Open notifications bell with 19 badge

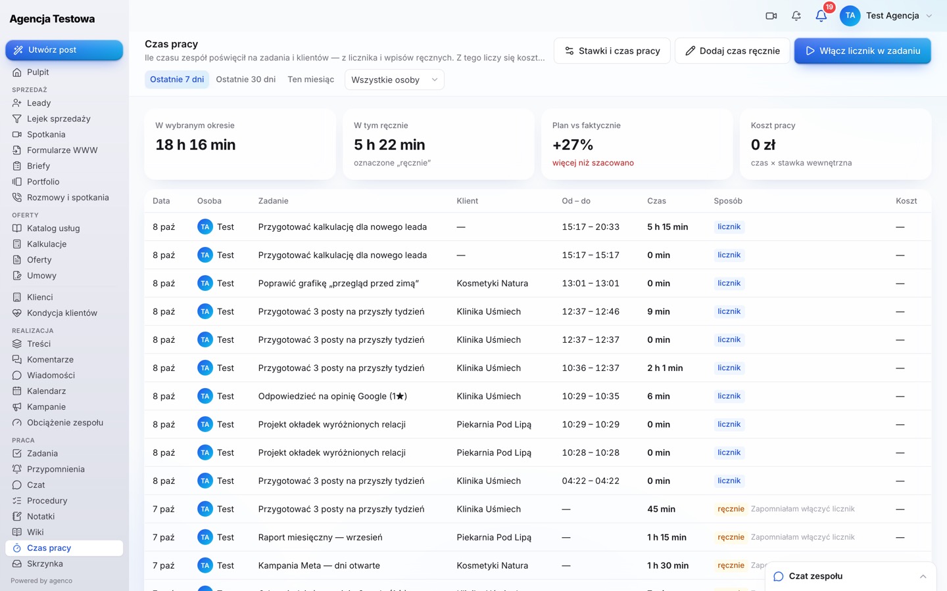[x=821, y=16]
